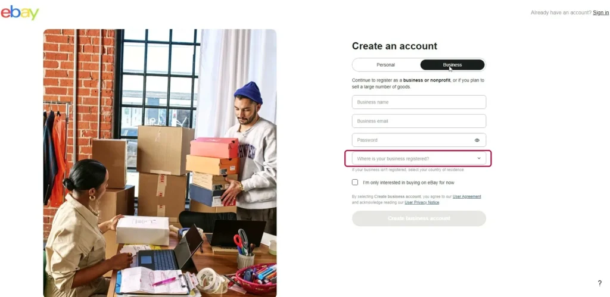
Task: Click the "Already have an account?" text
Action: (x=561, y=12)
